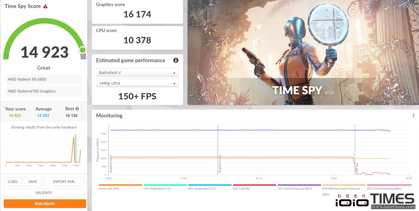The width and height of the screenshot is (419, 211).
Task: Click the Monitoring heading
Action: [109, 116]
